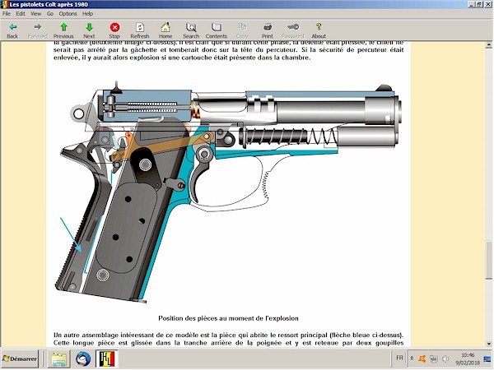Launch Thunderbird from the taskbar
The width and height of the screenshot is (494, 370).
tap(83, 360)
